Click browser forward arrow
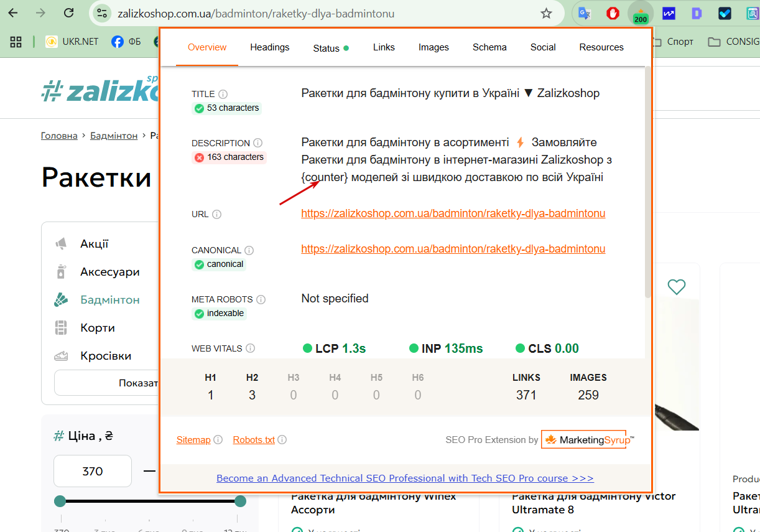 tap(40, 13)
